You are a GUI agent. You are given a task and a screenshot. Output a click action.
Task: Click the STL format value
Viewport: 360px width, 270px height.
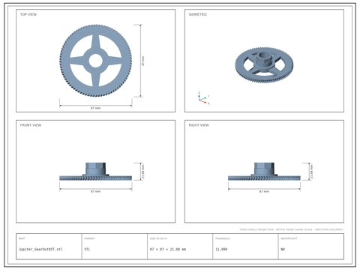point(87,249)
